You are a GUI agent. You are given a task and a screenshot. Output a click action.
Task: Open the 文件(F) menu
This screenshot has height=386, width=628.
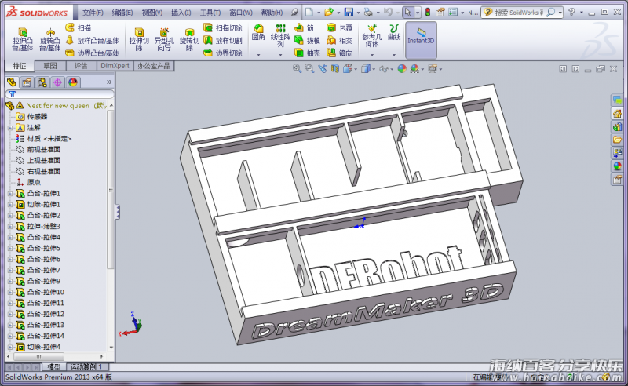(x=93, y=13)
